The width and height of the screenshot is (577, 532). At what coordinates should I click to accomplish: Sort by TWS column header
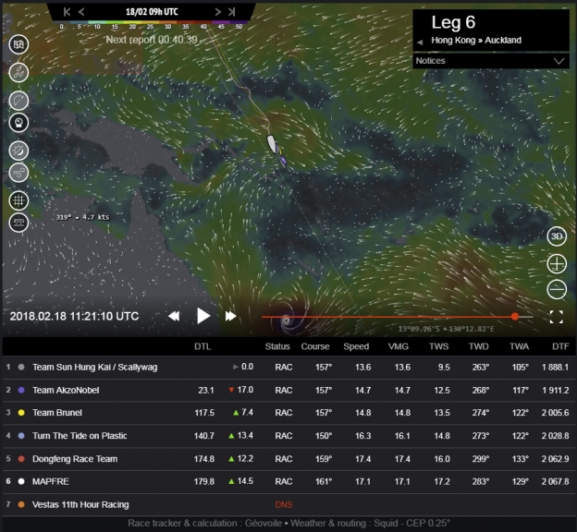pyautogui.click(x=438, y=346)
